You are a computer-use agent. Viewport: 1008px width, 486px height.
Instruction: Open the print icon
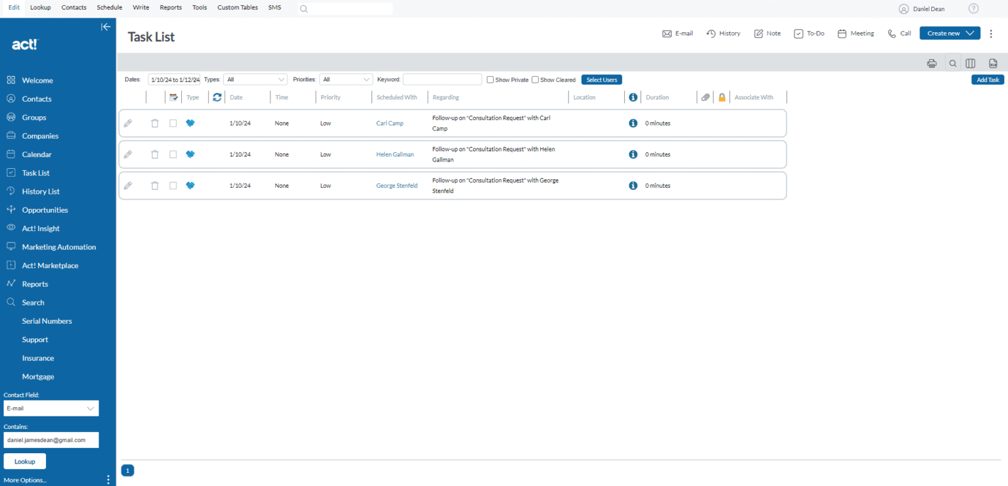click(x=932, y=63)
